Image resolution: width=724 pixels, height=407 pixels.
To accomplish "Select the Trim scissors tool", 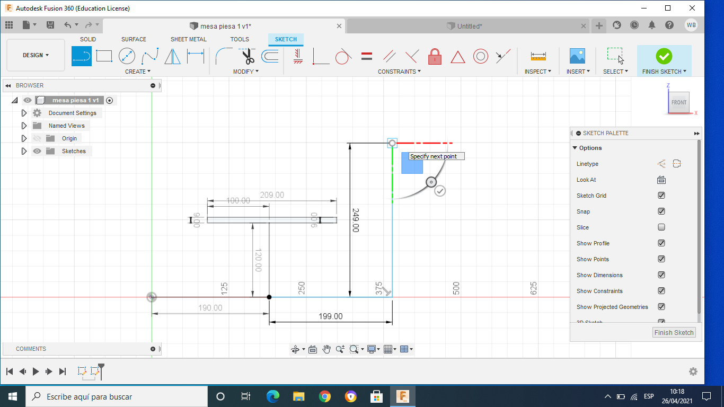I will click(248, 56).
